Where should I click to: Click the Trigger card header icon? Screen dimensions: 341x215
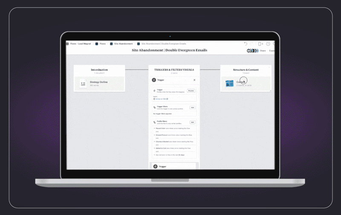154,80
